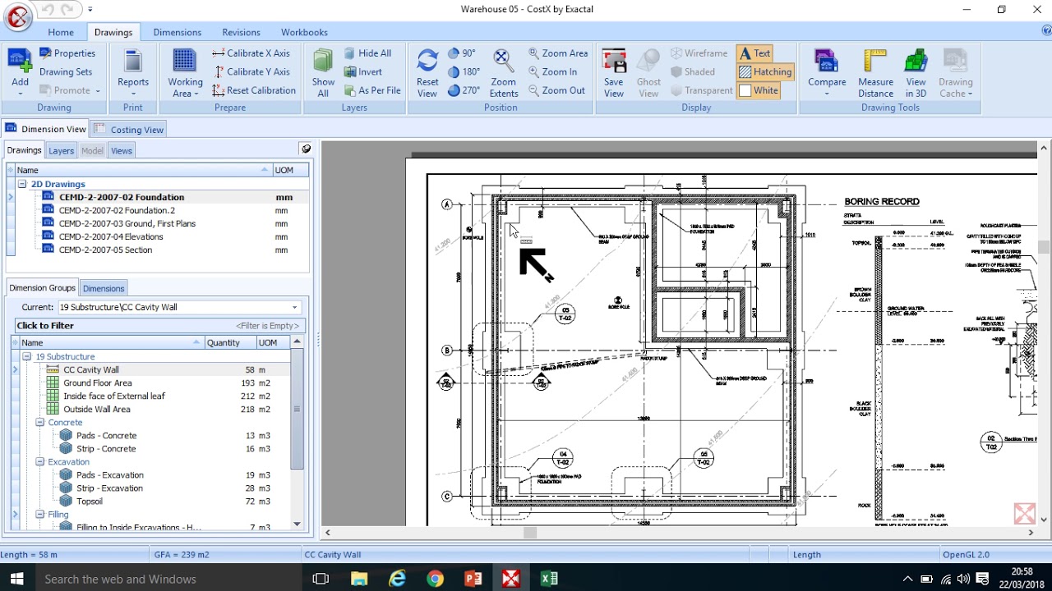The height and width of the screenshot is (591, 1052).
Task: Switch to the Dimensions sub-tab
Action: (x=104, y=288)
